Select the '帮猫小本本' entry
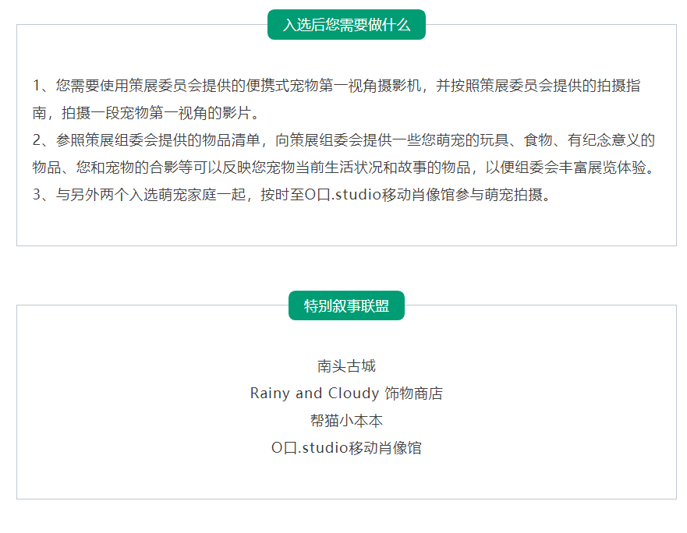Screen dimensions: 687x533 coord(346,421)
